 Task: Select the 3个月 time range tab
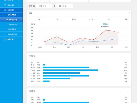point(74,19)
